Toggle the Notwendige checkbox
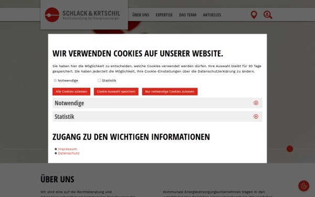 55,80
